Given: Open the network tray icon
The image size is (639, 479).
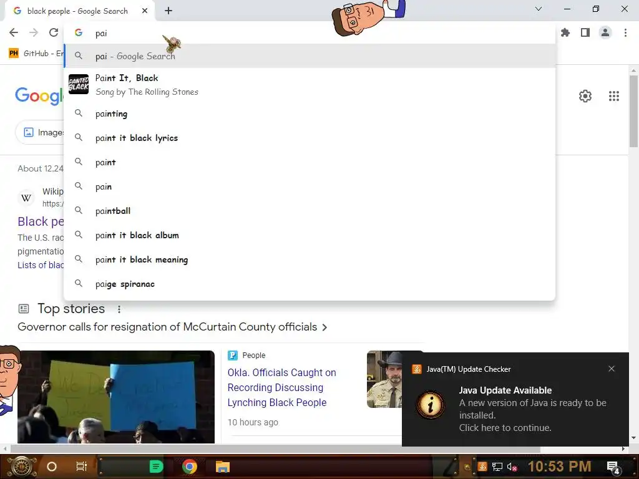Looking at the screenshot, I should pyautogui.click(x=497, y=467).
